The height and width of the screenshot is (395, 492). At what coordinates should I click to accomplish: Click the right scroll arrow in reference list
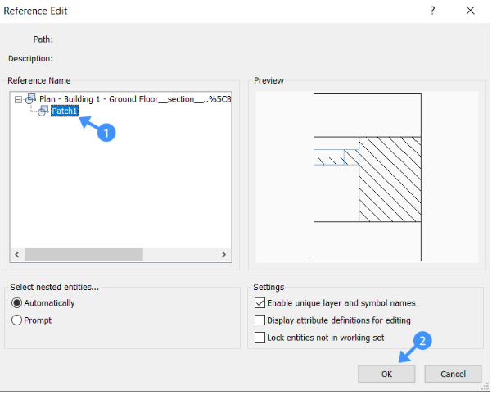click(x=223, y=254)
